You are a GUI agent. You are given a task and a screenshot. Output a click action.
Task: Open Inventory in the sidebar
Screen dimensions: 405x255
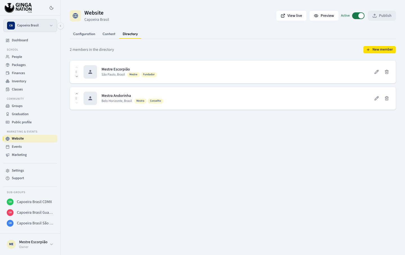click(30, 81)
